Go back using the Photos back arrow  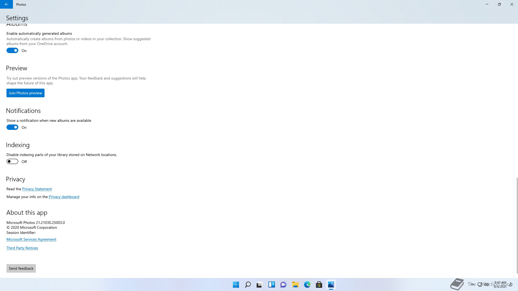(x=6, y=4)
